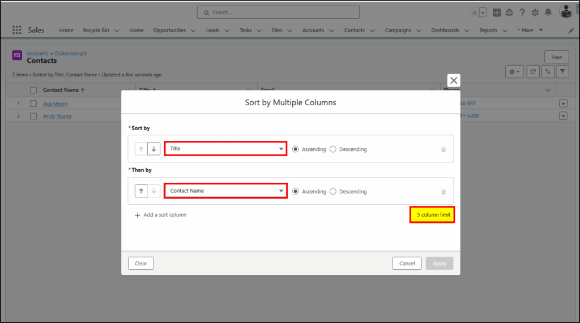Open the Dashboards navigation tab
The height and width of the screenshot is (323, 580).
click(x=445, y=31)
